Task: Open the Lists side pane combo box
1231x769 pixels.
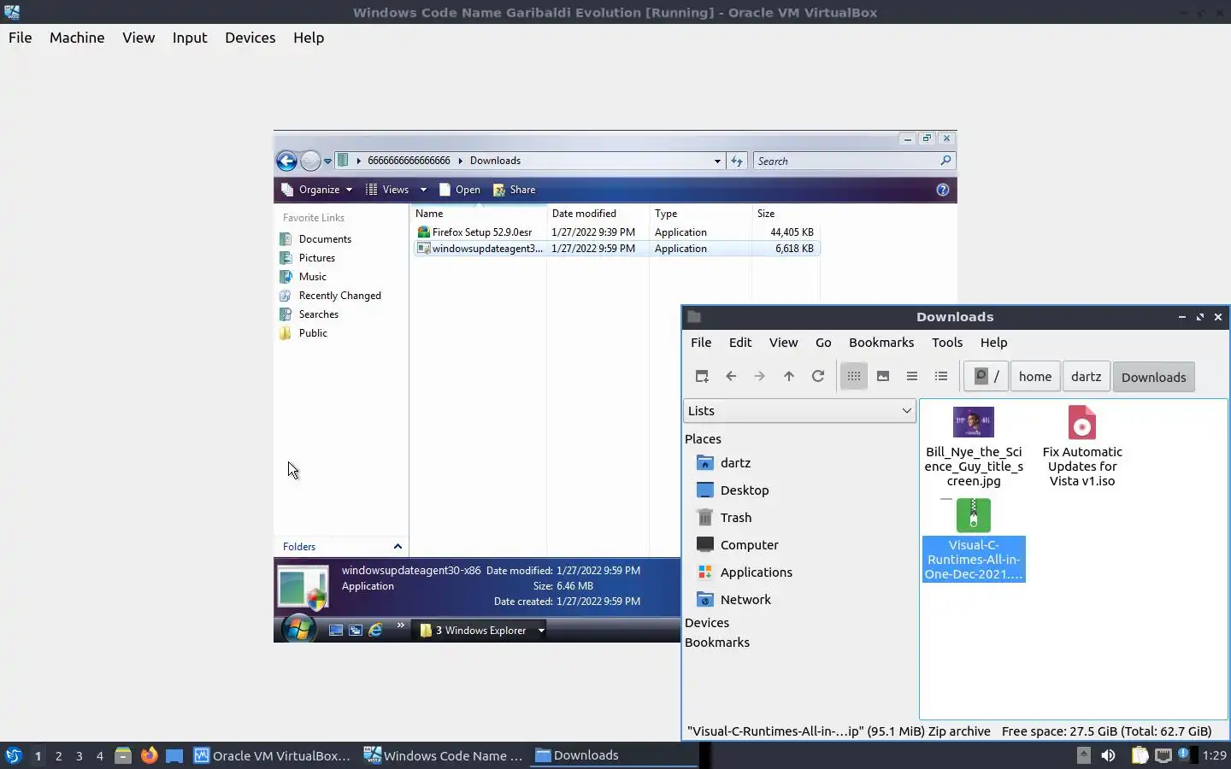Action: click(799, 411)
